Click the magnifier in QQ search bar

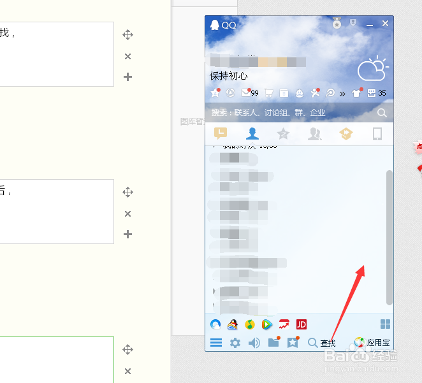[x=382, y=113]
